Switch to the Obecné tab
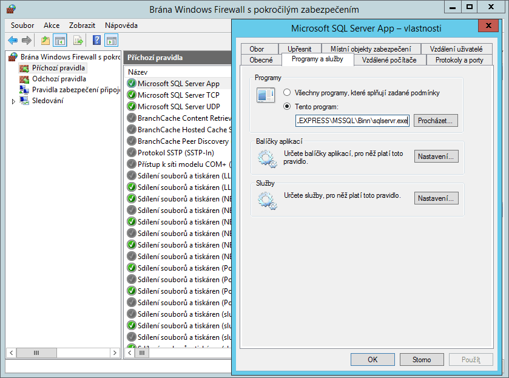The image size is (509, 378). [261, 60]
